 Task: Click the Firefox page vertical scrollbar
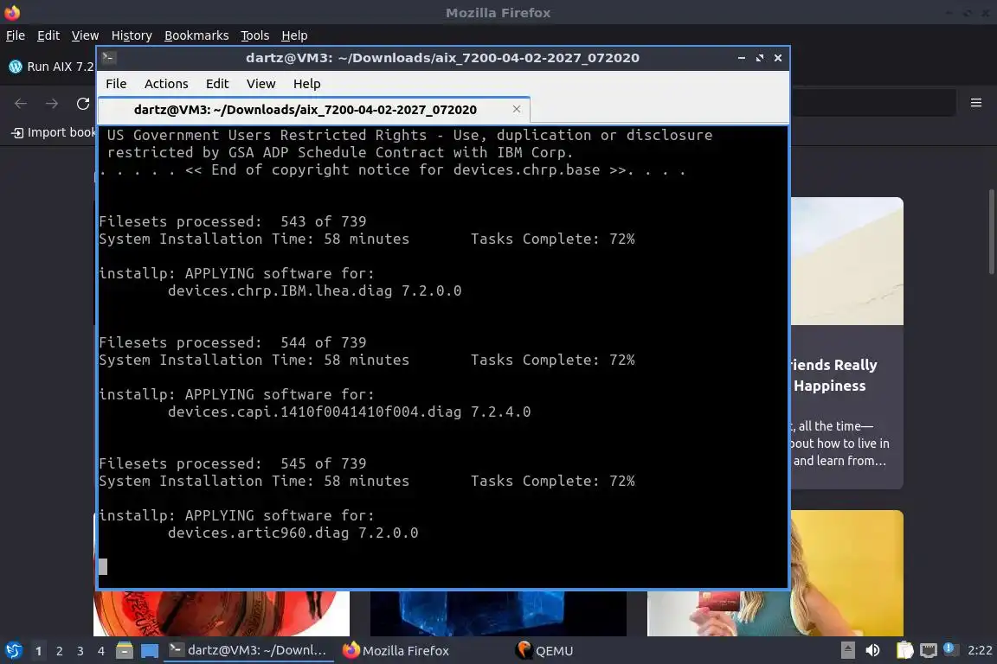[991, 232]
